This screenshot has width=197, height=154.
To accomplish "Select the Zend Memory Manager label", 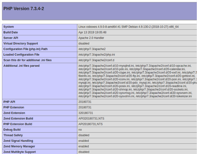I will (x=19, y=146).
